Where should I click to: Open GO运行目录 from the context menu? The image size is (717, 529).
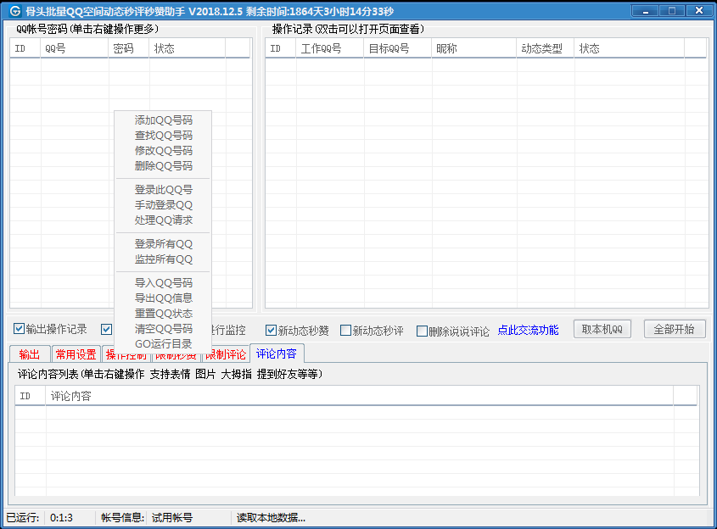[163, 344]
